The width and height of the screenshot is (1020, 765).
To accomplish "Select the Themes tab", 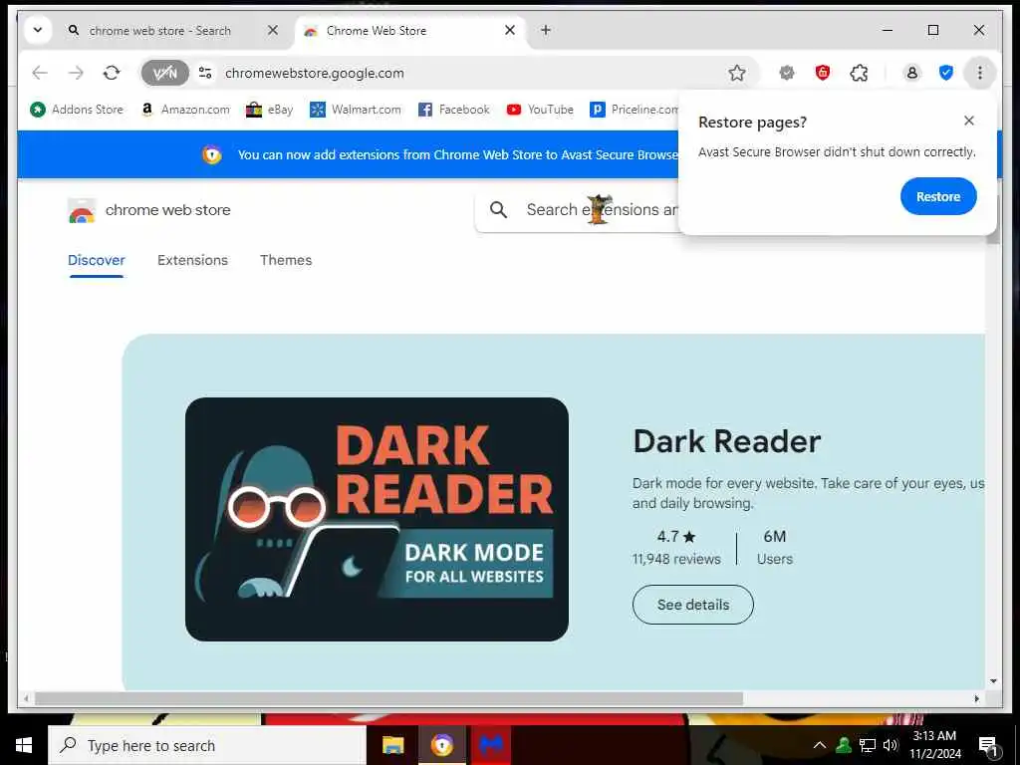I will pos(286,260).
